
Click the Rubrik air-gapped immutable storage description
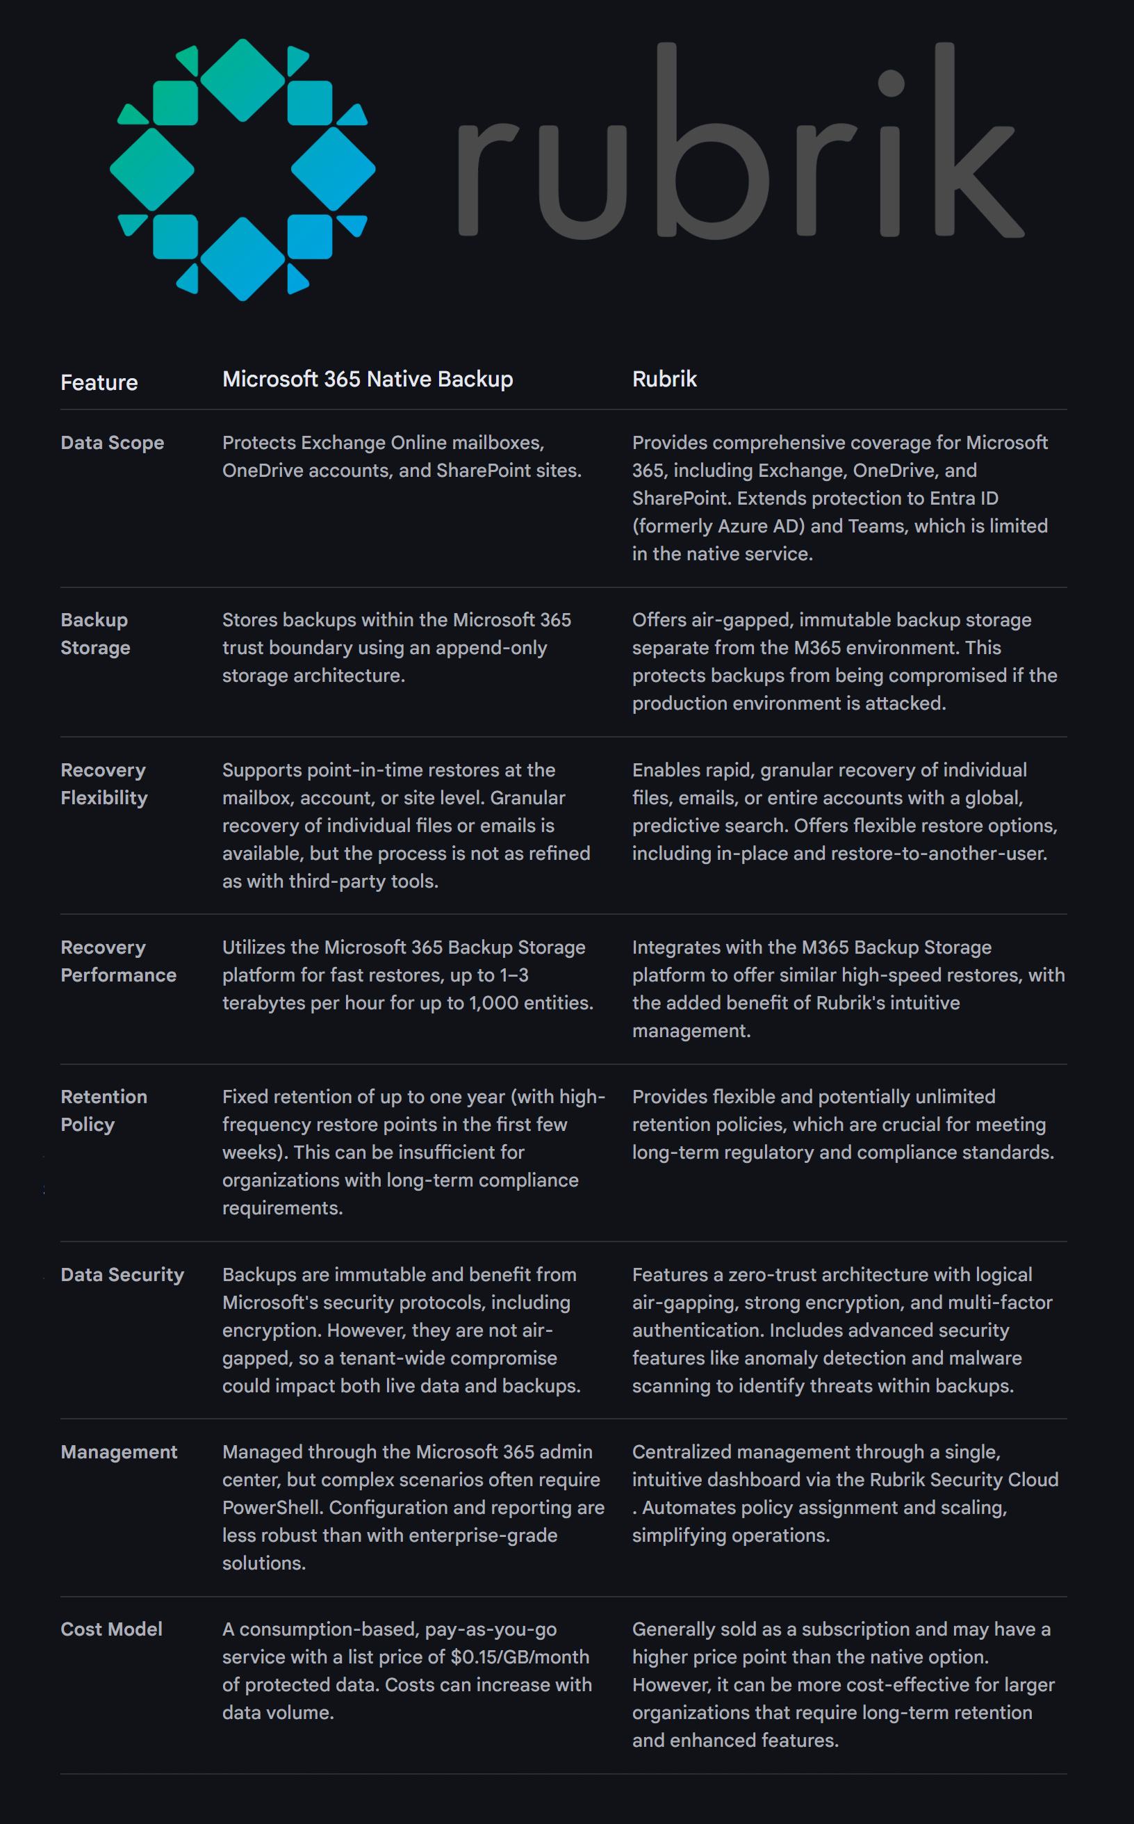point(844,661)
